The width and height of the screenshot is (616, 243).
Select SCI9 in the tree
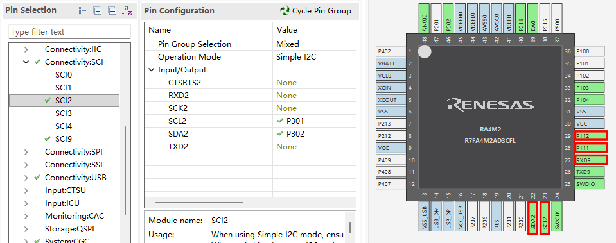(63, 138)
